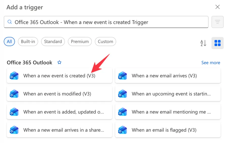Click the search magnifier icon
Screen dimensions: 227x143
click(x=10, y=22)
